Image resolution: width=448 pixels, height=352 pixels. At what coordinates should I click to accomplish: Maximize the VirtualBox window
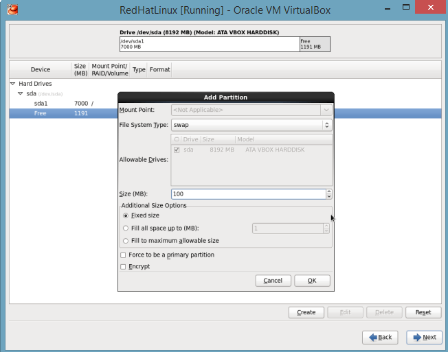tap(406, 7)
